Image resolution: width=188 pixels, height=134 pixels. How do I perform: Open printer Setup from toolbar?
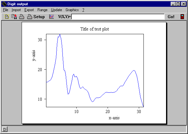pyautogui.click(x=36, y=17)
